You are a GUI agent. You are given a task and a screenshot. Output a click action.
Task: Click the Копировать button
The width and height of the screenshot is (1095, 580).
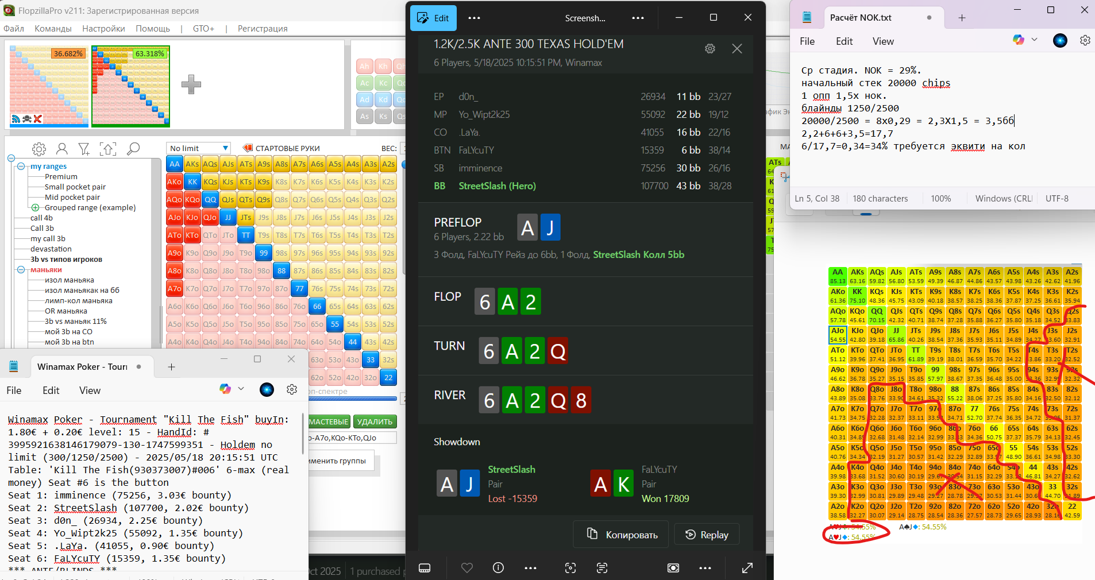(621, 535)
